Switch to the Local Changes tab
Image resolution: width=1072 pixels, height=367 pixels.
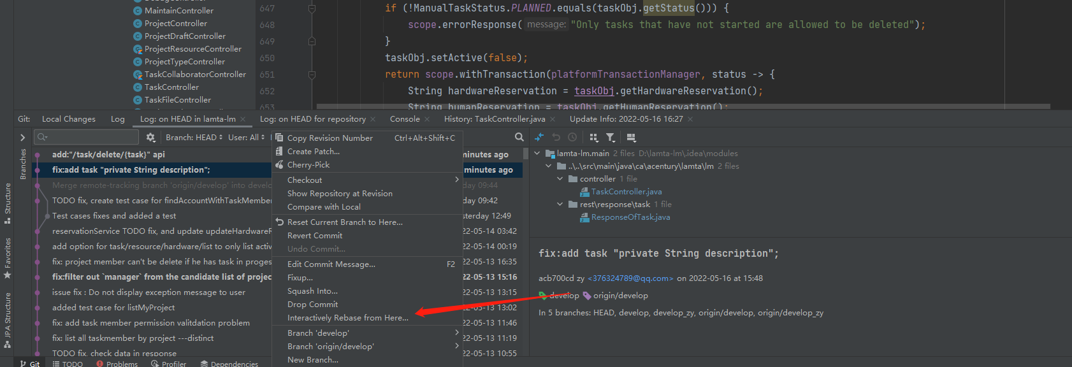69,119
